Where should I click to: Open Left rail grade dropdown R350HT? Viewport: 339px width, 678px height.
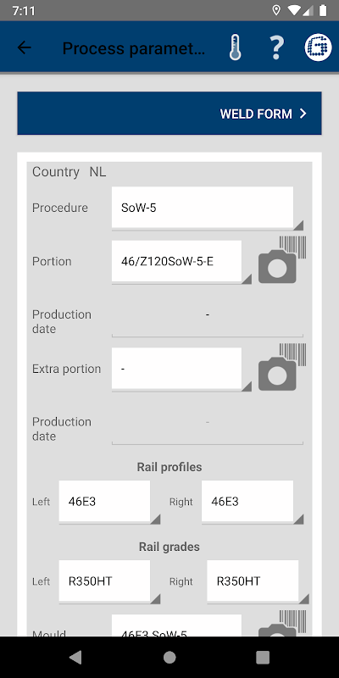(109, 582)
